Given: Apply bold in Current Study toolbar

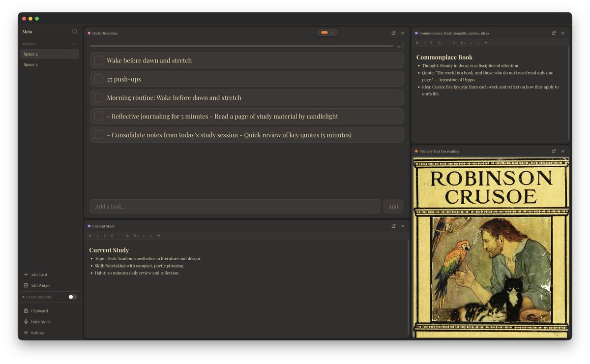Looking at the screenshot, I should tap(90, 236).
